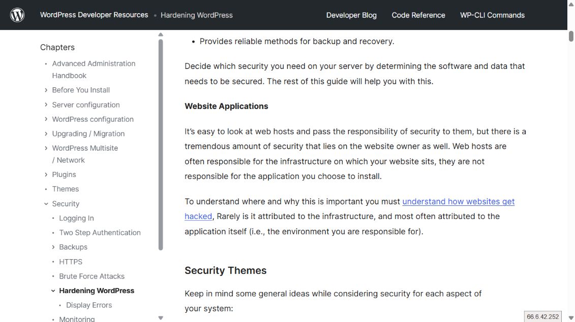
Task: Go to Two Step Authentication page
Action: coord(100,233)
